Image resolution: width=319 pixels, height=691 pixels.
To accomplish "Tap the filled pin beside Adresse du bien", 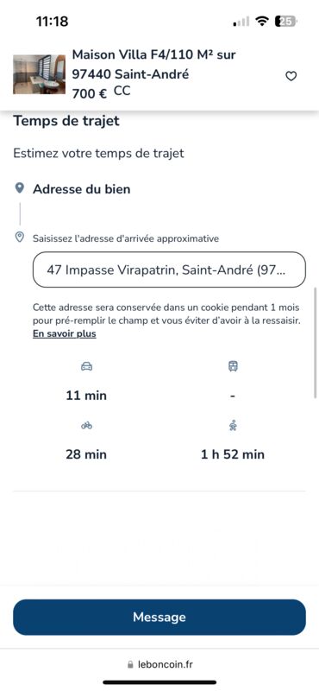I will point(19,188).
